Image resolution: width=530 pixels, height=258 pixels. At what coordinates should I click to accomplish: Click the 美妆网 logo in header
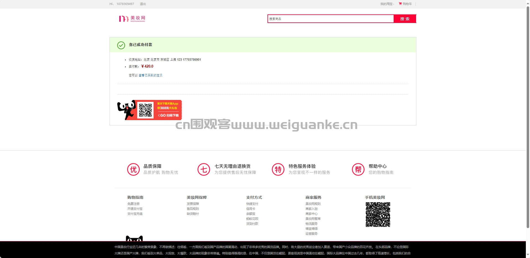132,19
